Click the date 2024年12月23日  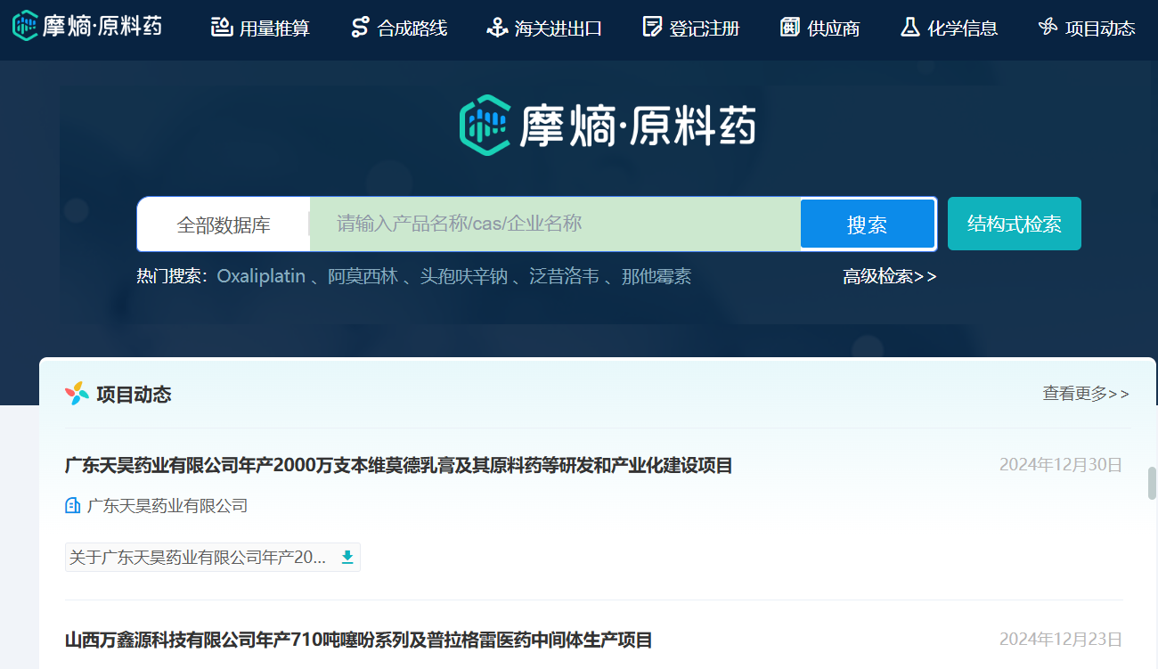coord(1061,639)
